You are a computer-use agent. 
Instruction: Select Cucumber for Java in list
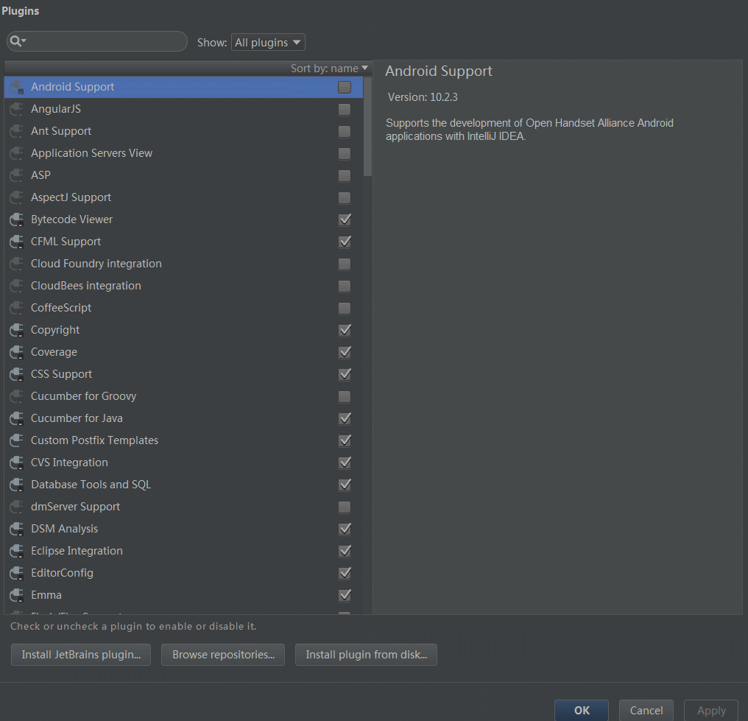77,418
